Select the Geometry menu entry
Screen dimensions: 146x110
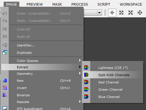pos(42,74)
